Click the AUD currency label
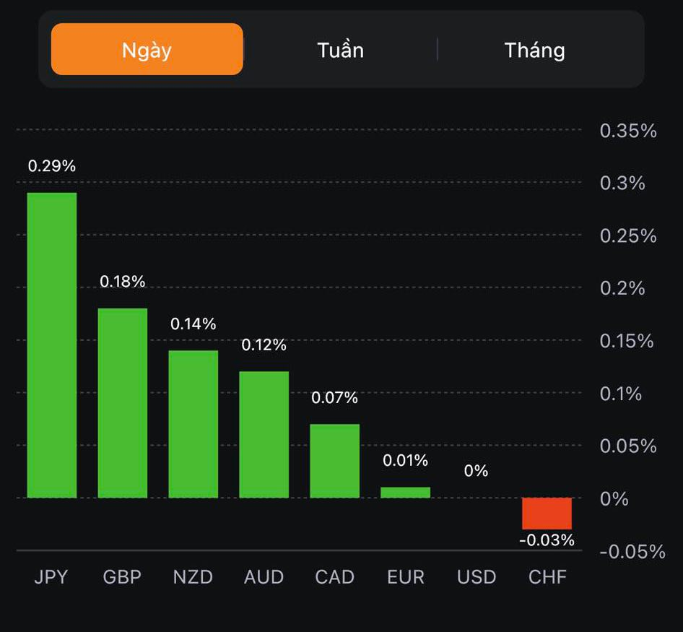This screenshot has width=683, height=632. click(264, 577)
